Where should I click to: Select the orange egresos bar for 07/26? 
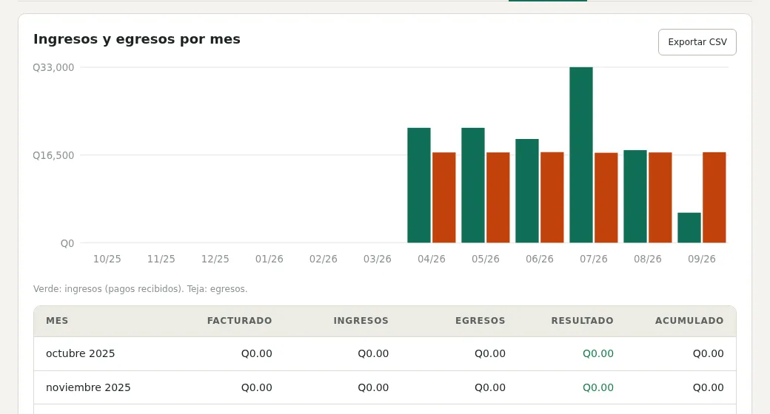(x=606, y=197)
